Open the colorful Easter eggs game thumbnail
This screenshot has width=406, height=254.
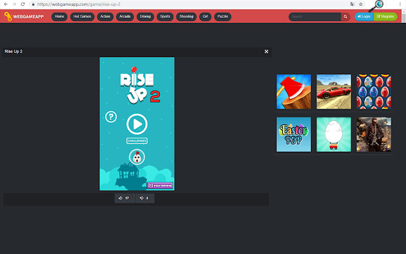point(374,91)
